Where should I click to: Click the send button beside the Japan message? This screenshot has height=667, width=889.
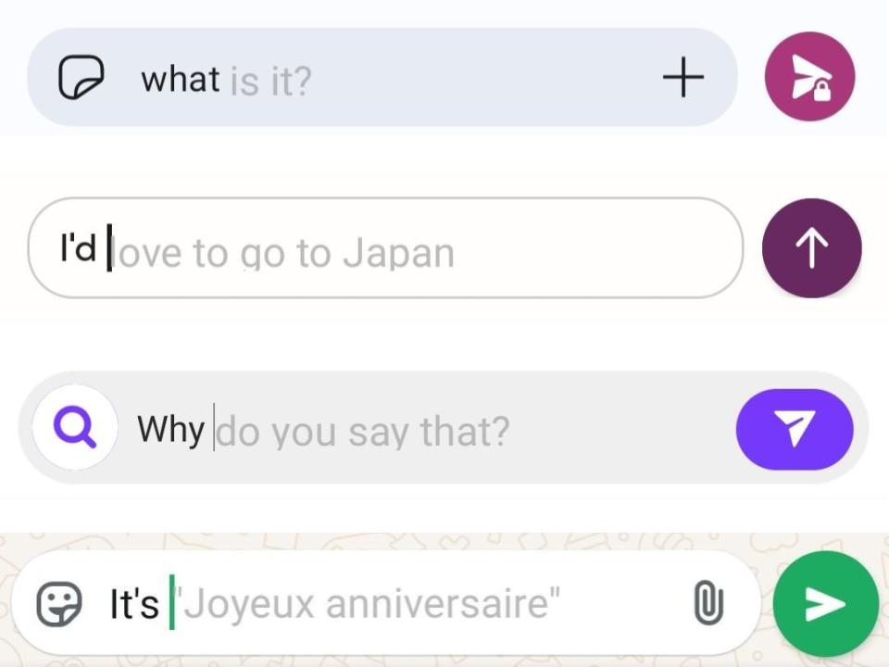coord(810,248)
